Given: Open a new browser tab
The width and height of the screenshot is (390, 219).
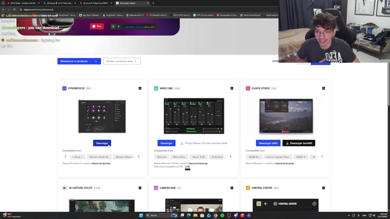Looking at the screenshot, I should 153,3.
